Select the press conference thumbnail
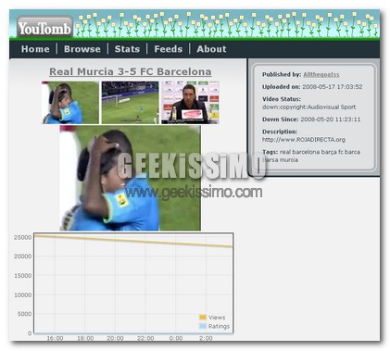This screenshot has height=351, width=390. click(190, 103)
